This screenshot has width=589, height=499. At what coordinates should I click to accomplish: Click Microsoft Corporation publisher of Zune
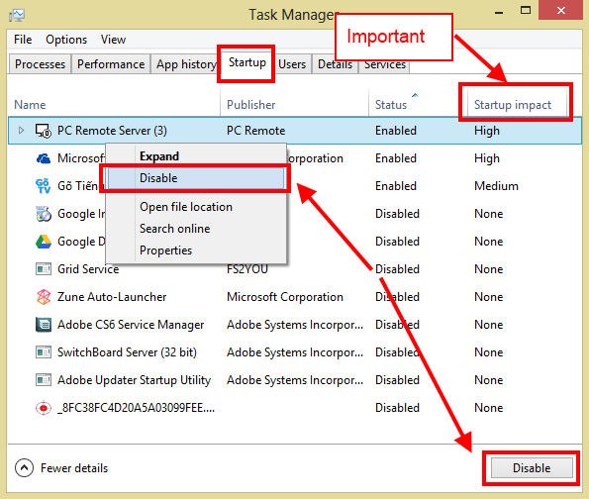pyautogui.click(x=285, y=297)
